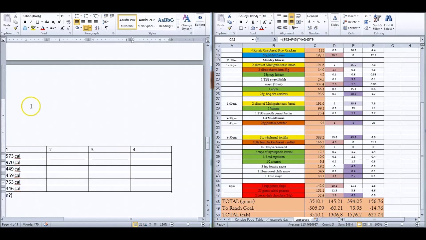This screenshot has width=426, height=240.
Task: Expand the Excel formula bar
Action: pos(422,40)
